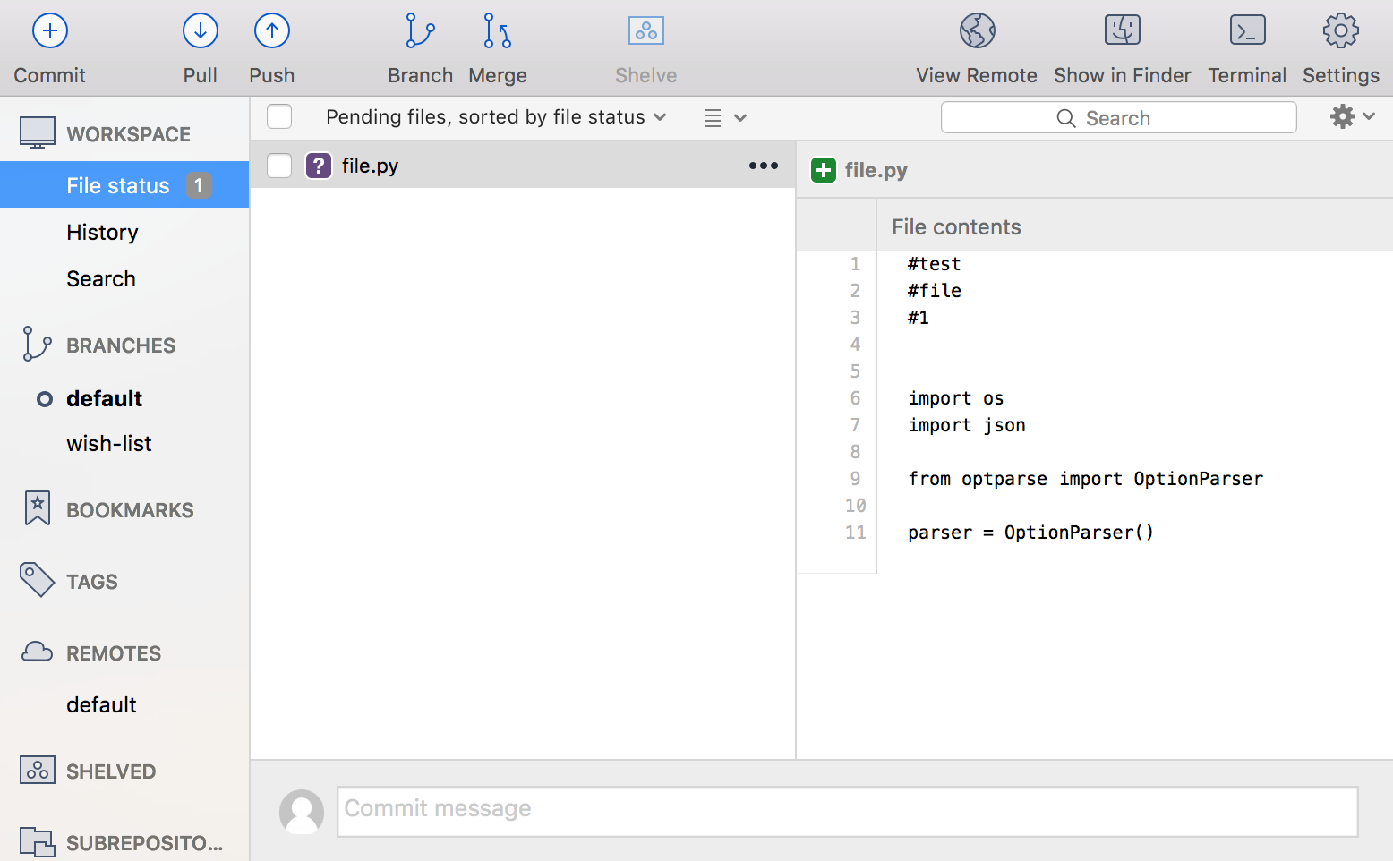Click into the Commit message field
Viewport: 1393px width, 861px height.
847,811
